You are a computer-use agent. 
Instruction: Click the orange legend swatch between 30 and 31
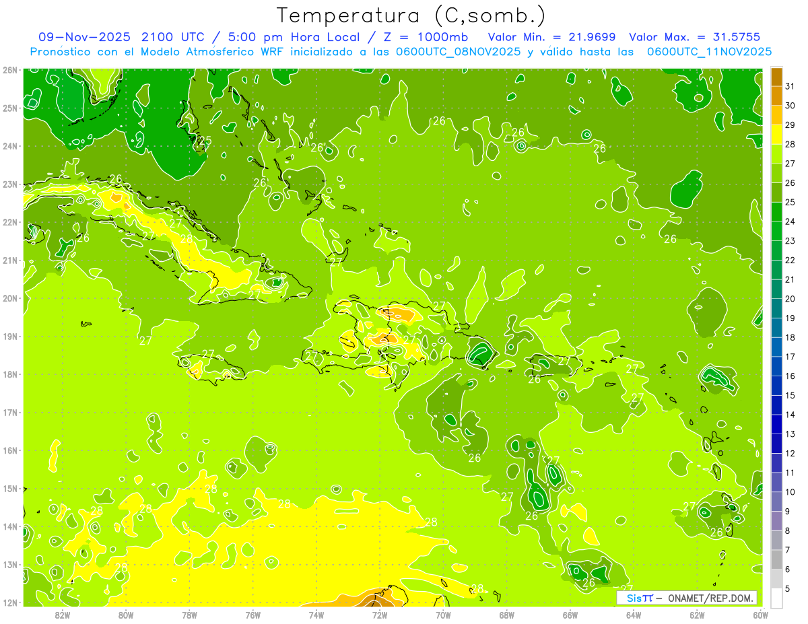tap(776, 96)
